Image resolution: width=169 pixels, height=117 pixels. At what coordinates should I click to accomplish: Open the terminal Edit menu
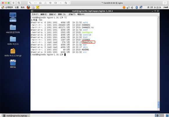[44, 14]
